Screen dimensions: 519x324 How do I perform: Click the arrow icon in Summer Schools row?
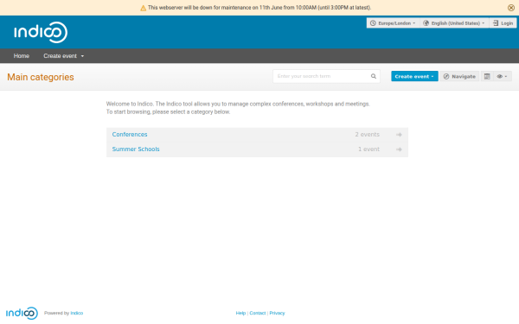(x=399, y=149)
